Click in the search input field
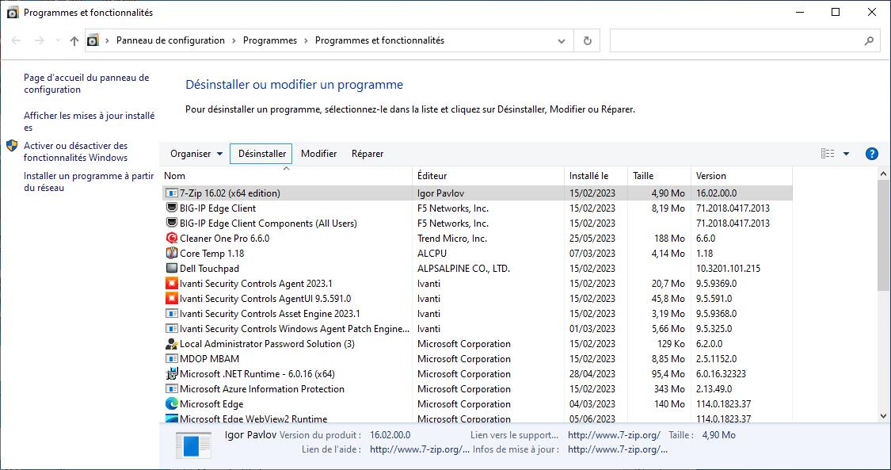The width and height of the screenshot is (891, 470). [737, 40]
